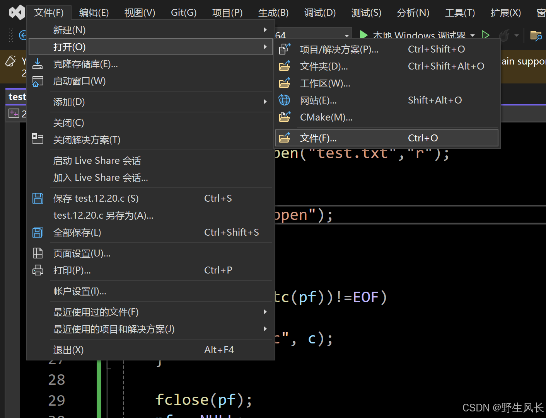
Task: Click the open file icon next to 文件(F)
Action: click(285, 138)
